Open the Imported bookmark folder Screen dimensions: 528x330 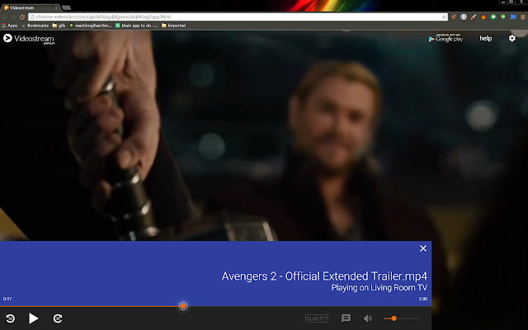pyautogui.click(x=174, y=26)
